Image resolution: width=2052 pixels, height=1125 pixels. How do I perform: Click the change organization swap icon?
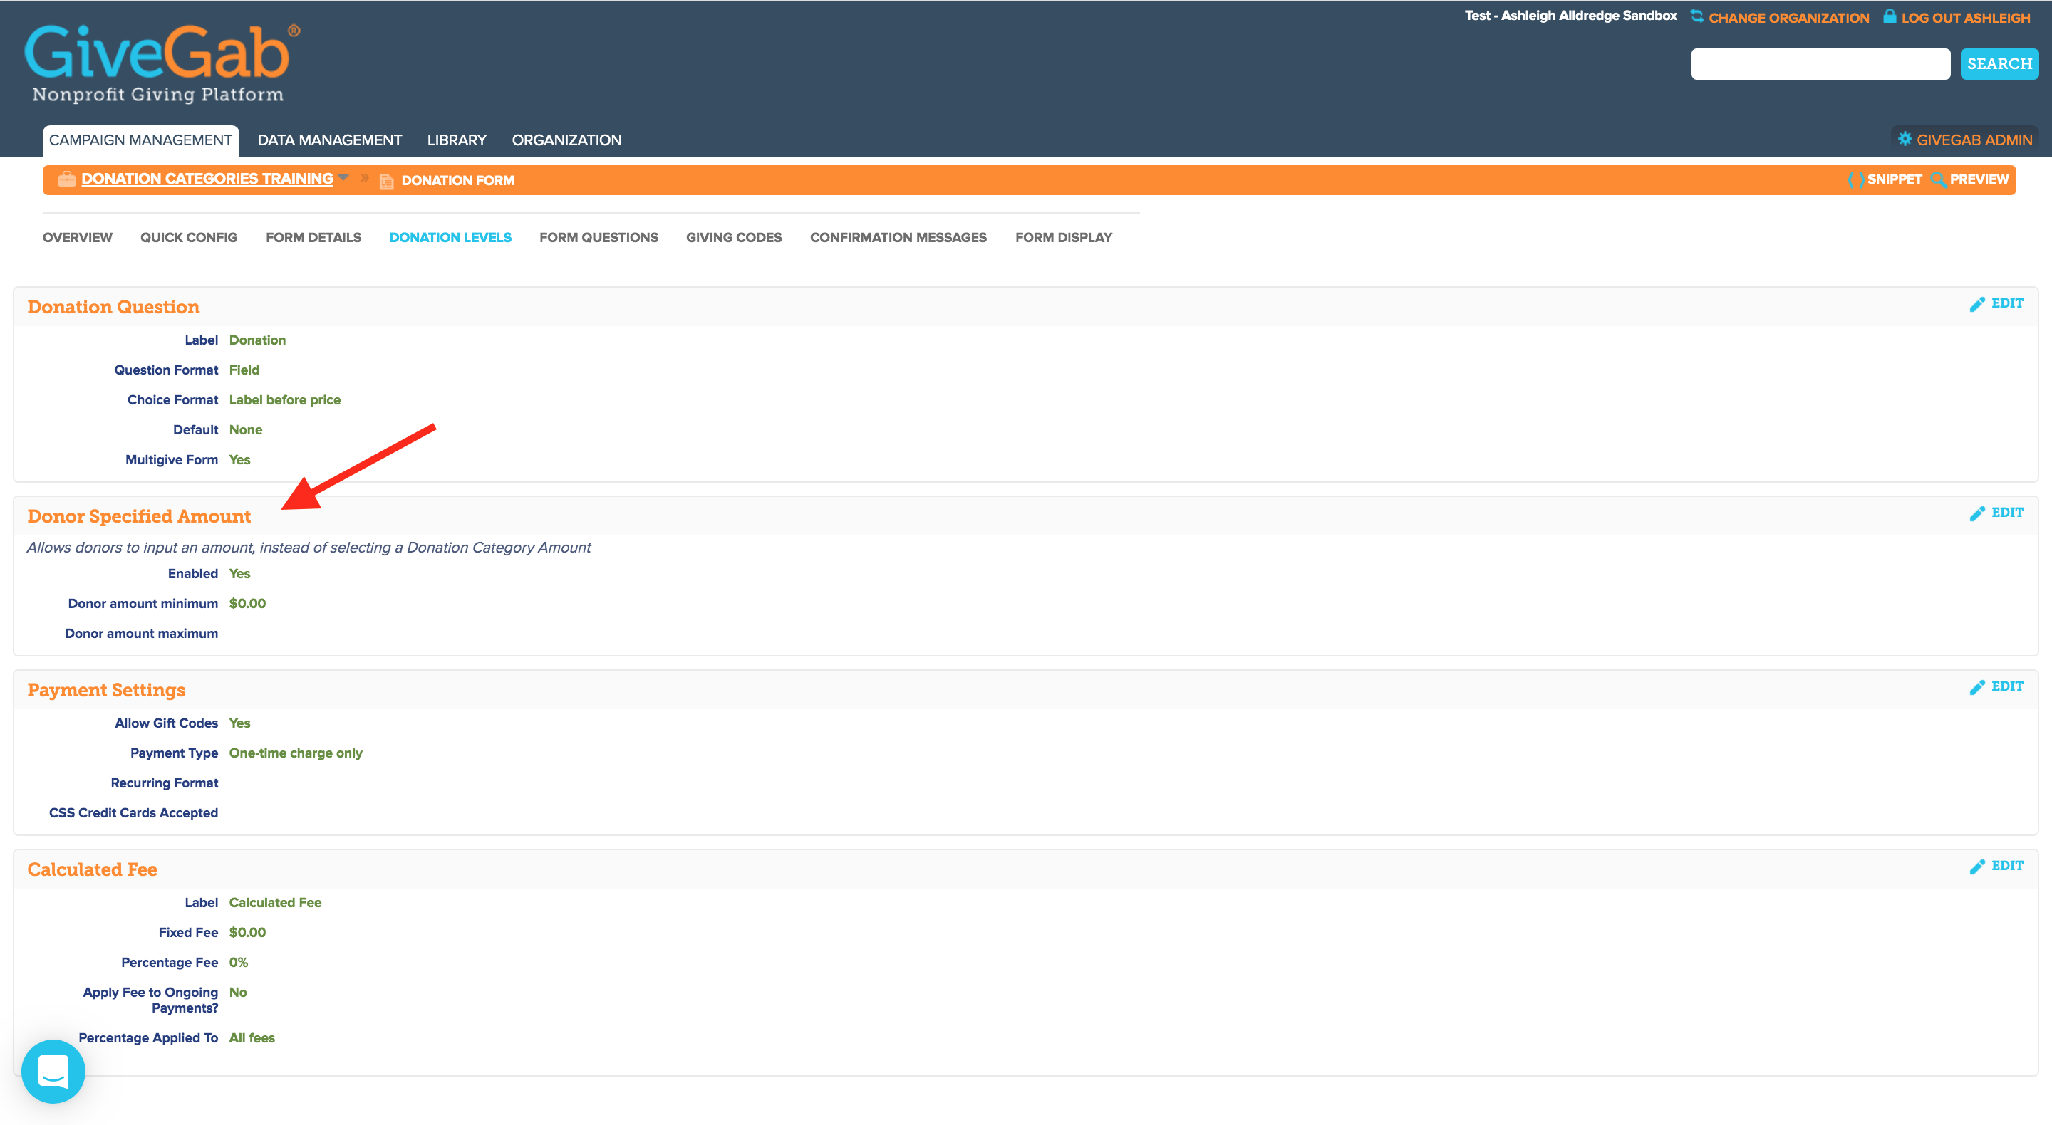pyautogui.click(x=1696, y=16)
